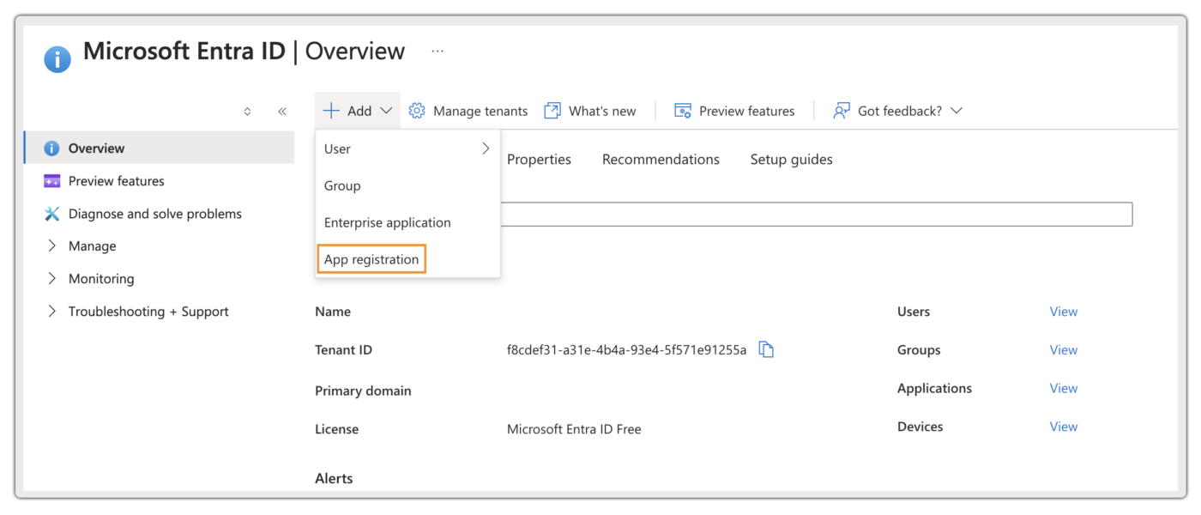Viewport: 1201px width, 515px height.
Task: Click the Microsoft Entra ID Free license text
Action: click(574, 429)
